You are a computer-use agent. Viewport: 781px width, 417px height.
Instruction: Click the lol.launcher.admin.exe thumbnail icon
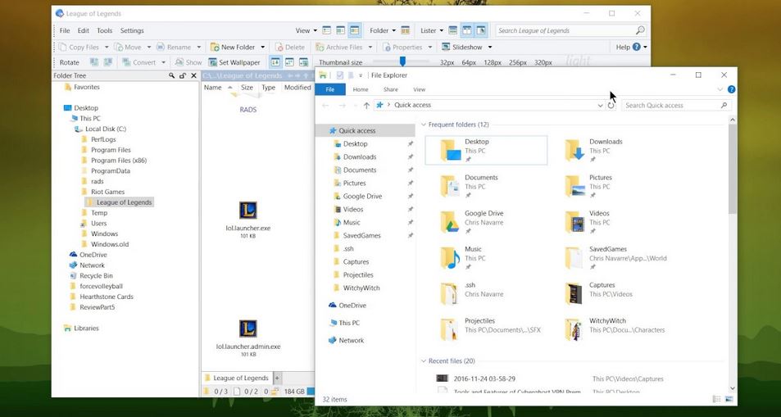(x=248, y=329)
